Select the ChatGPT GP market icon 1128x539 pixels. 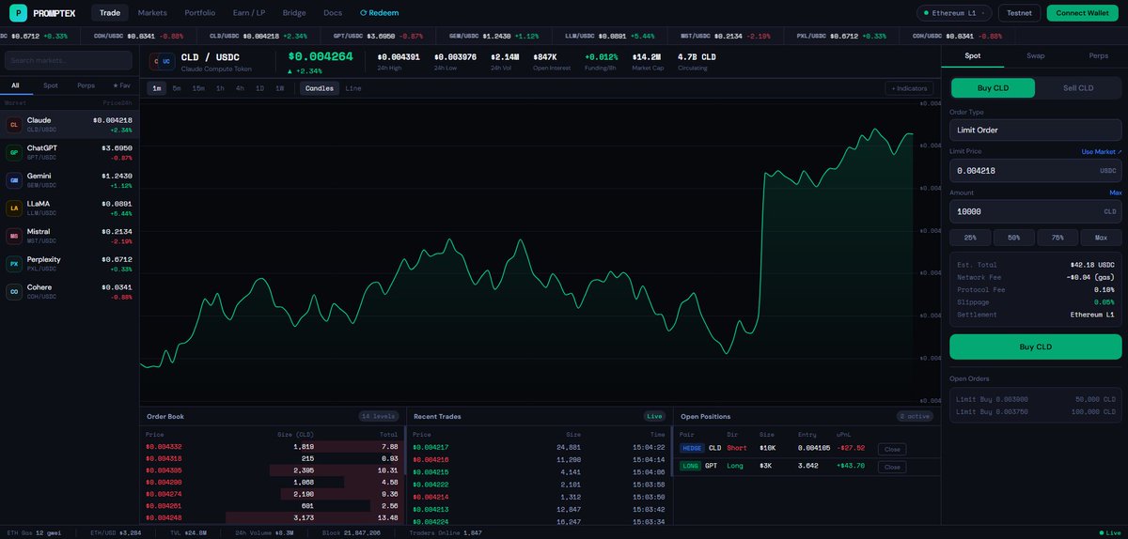(x=14, y=152)
